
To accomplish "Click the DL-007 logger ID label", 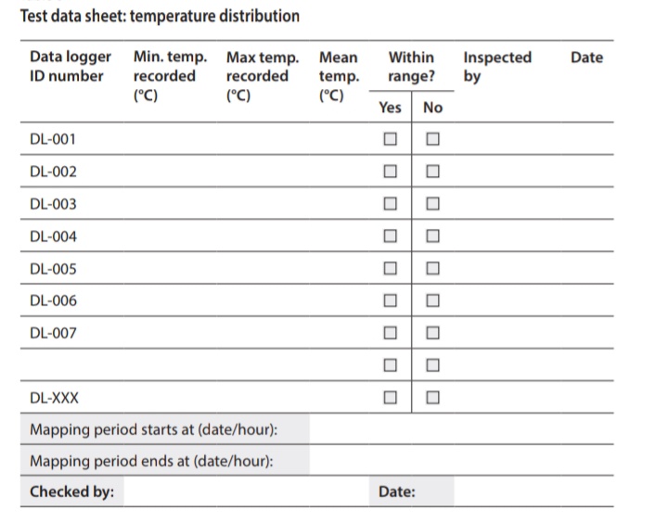I will click(53, 333).
